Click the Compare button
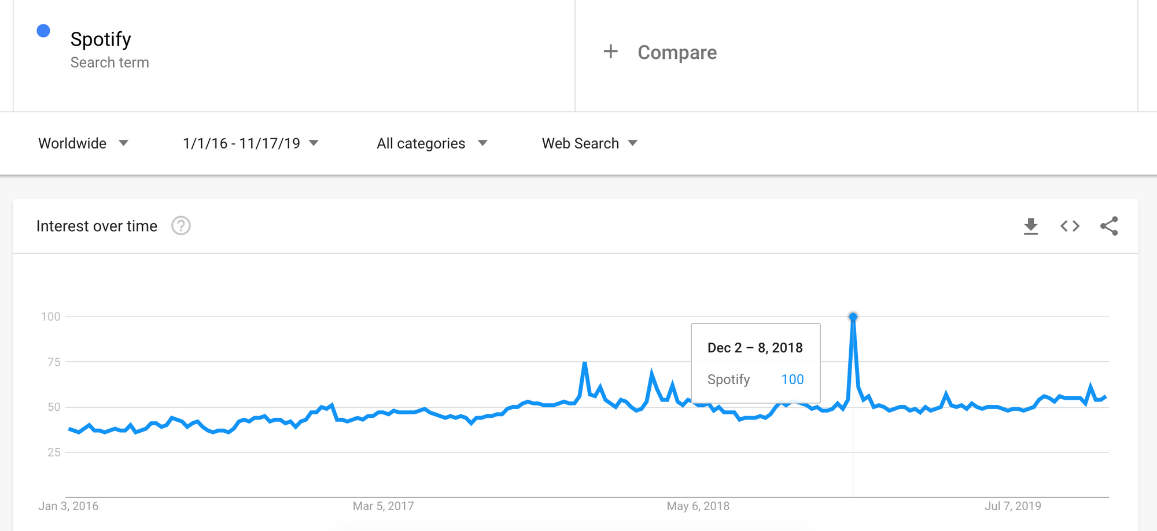1157x531 pixels. click(x=677, y=53)
